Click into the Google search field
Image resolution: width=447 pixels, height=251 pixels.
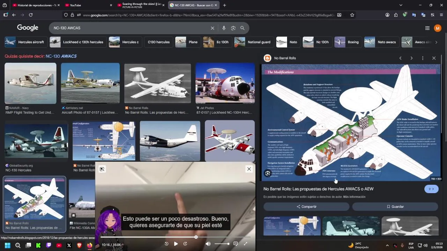pyautogui.click(x=129, y=28)
